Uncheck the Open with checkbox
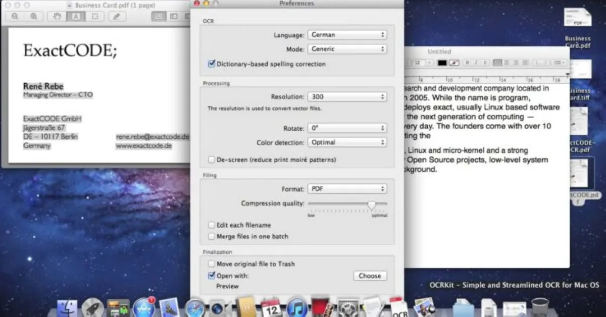This screenshot has width=606, height=317. [212, 276]
